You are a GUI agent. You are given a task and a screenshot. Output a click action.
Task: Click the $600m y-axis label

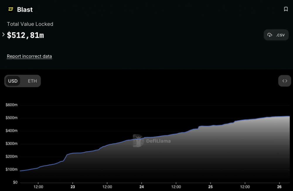point(11,105)
